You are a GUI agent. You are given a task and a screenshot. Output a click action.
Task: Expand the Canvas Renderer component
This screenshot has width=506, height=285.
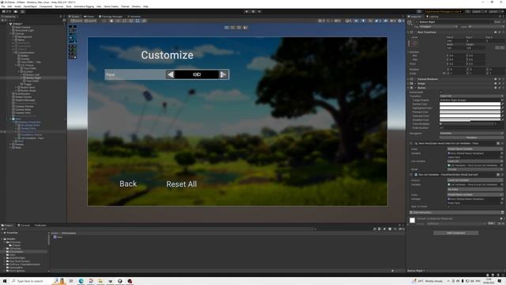408,79
